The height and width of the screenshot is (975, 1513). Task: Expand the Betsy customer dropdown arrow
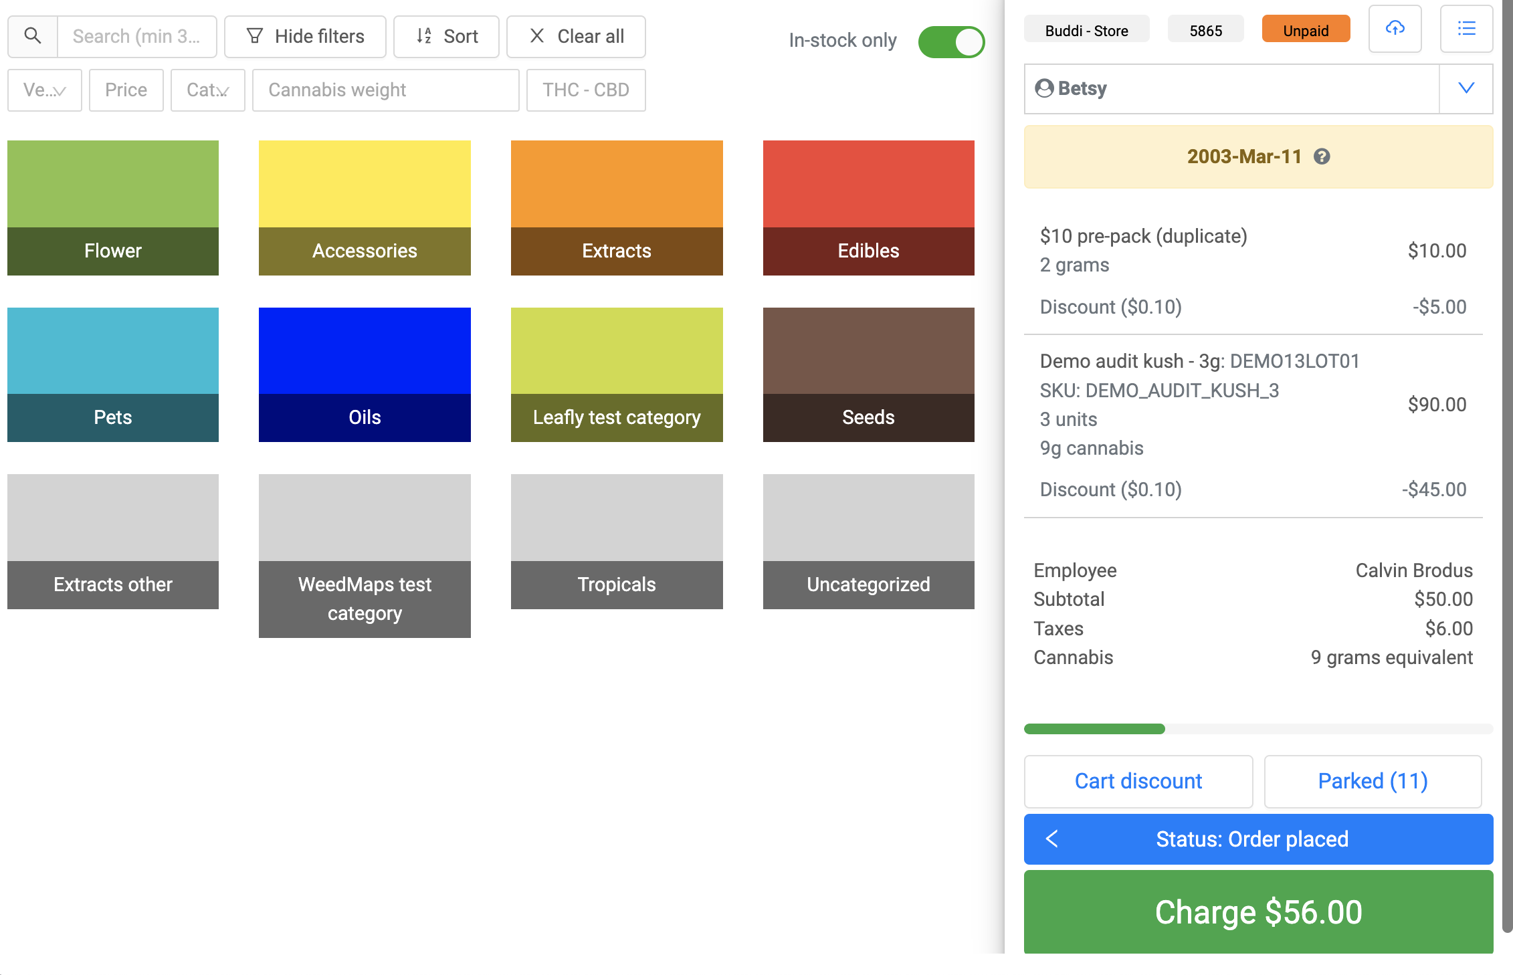[x=1466, y=88]
